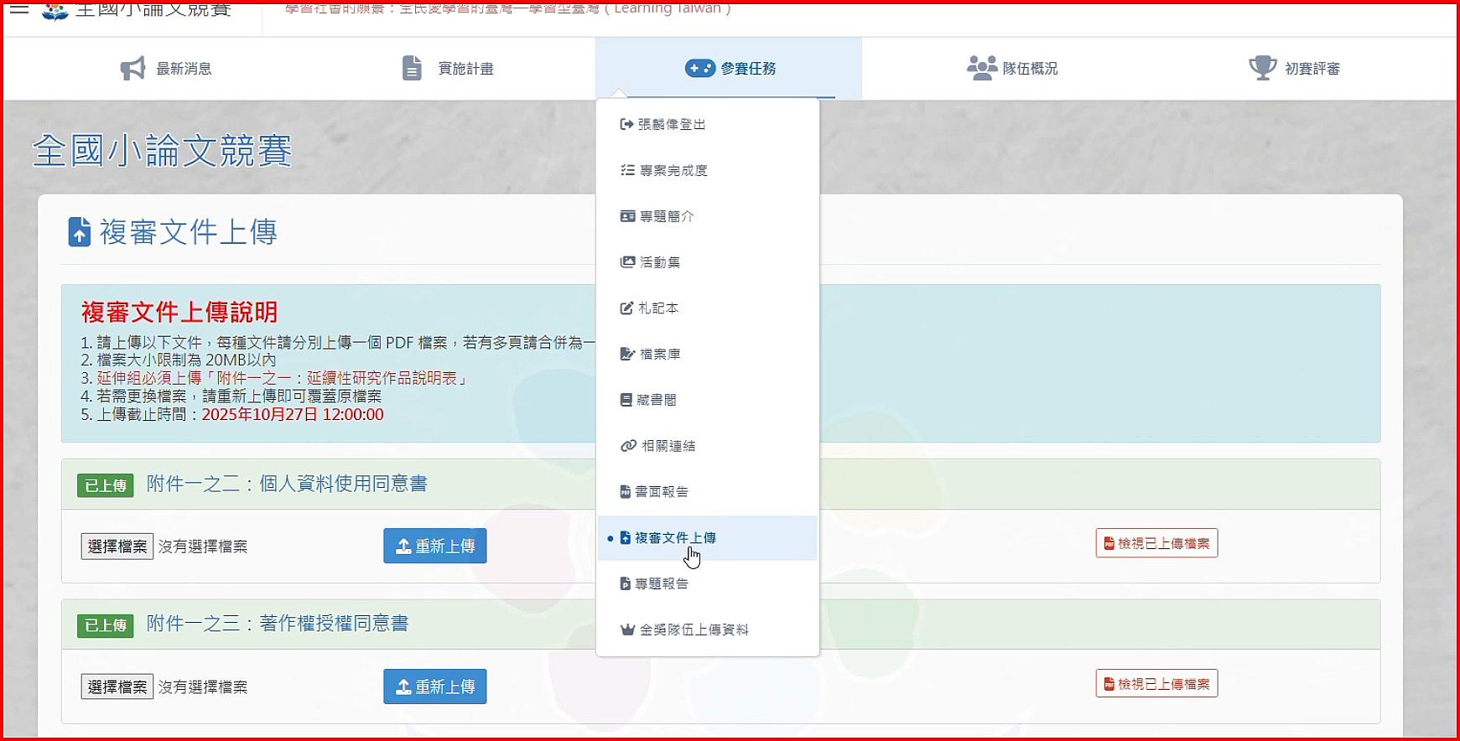
Task: Click the trophy icon for 初賽評審
Action: coord(1262,68)
